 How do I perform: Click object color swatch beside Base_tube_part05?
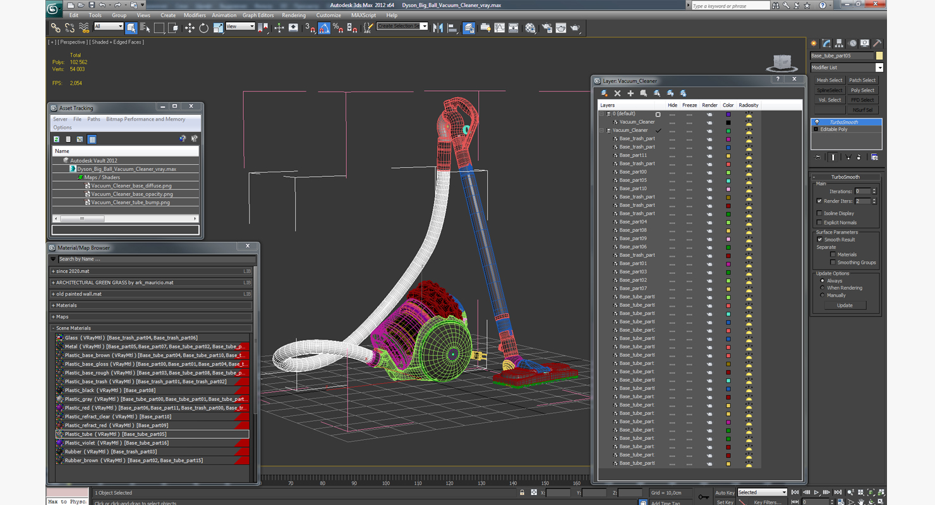[x=879, y=56]
